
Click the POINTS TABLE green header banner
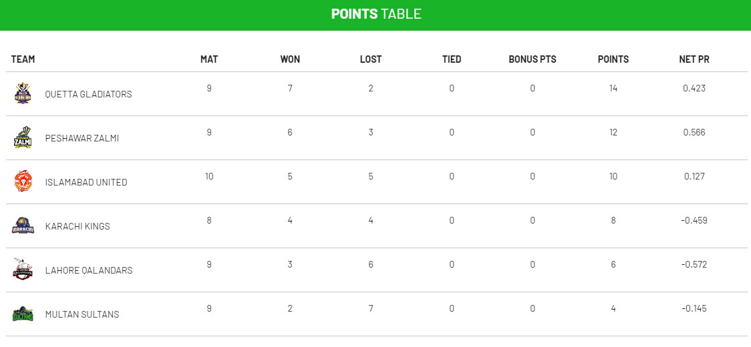coord(375,14)
